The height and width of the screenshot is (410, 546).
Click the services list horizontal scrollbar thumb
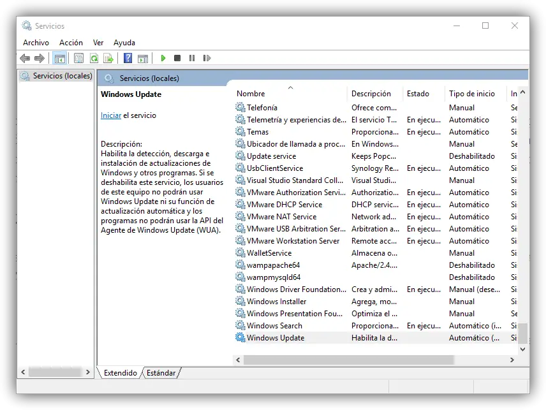tap(349, 360)
